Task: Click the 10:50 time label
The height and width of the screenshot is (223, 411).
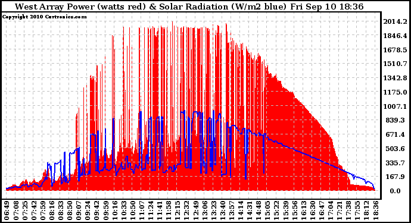Action: pos(132,210)
